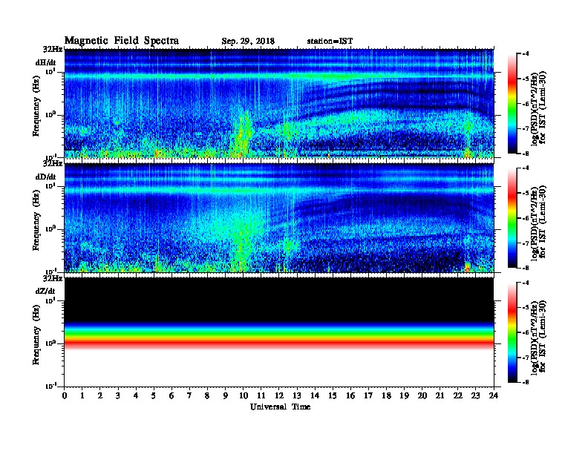Click hour tick label "22" on time axis
This screenshot has height=454, width=588.
click(x=458, y=395)
